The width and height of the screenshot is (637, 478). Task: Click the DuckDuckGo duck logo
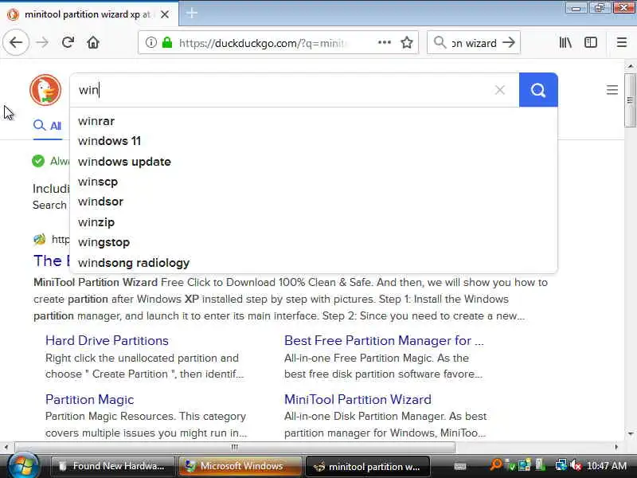coord(45,90)
